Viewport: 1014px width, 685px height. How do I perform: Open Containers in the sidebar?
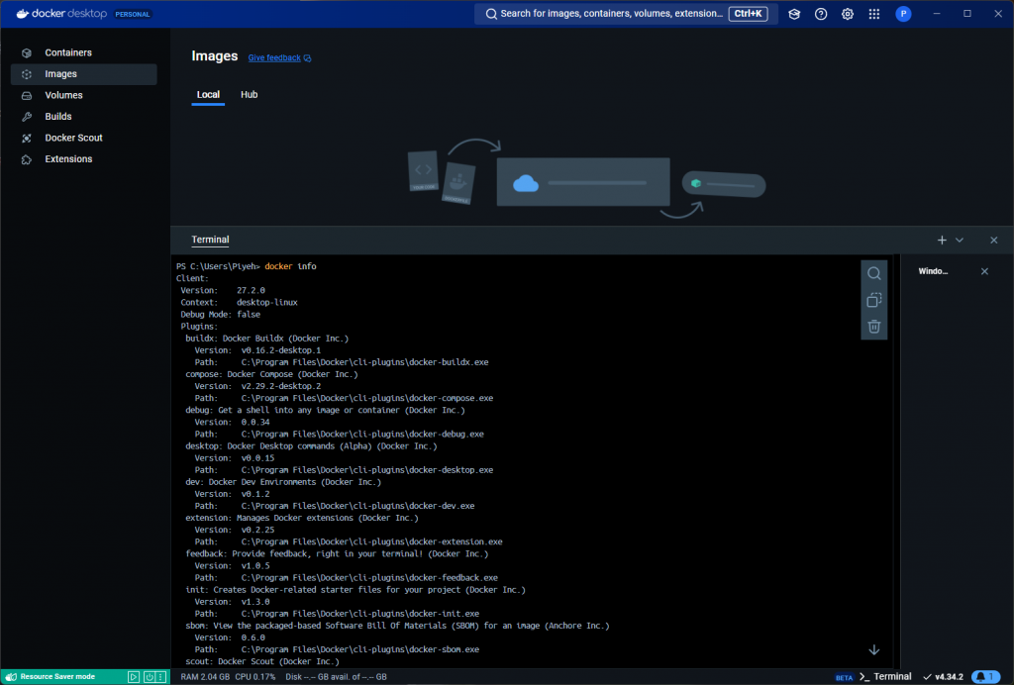point(84,53)
